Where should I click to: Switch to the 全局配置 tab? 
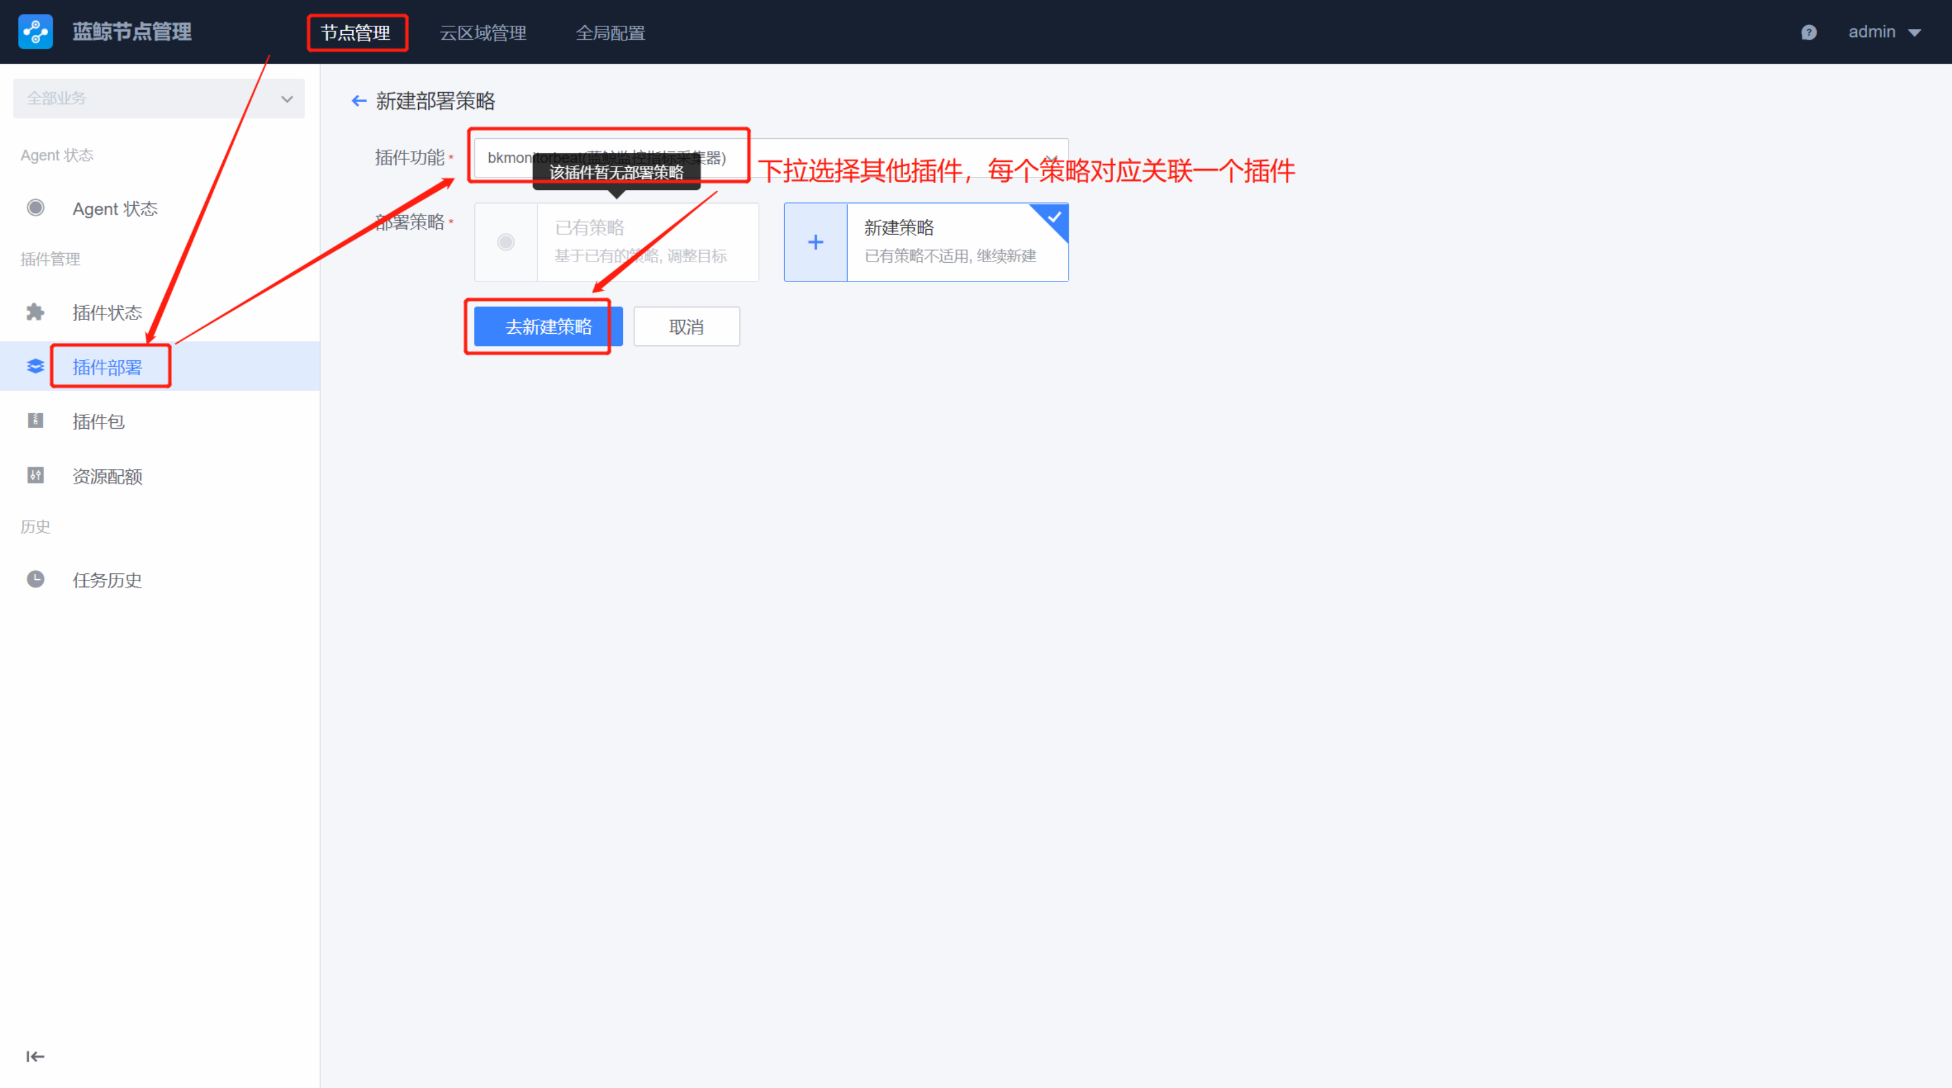point(610,32)
